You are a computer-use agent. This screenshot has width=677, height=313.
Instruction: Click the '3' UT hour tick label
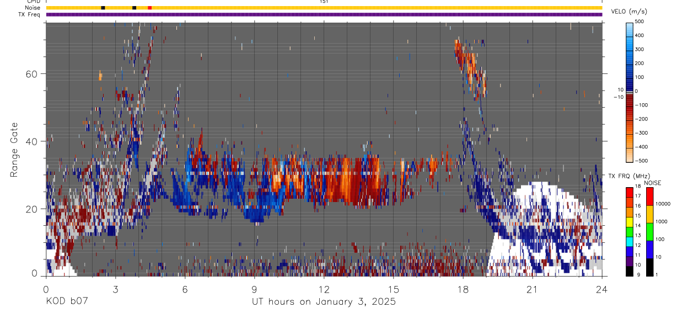point(115,289)
